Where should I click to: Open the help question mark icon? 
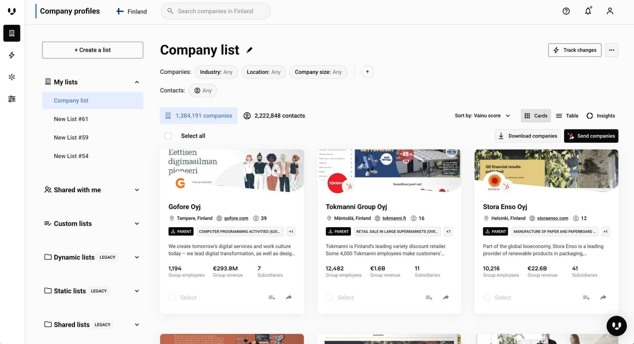click(x=566, y=11)
